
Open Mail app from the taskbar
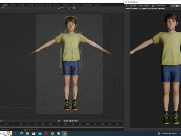[x=40, y=133]
